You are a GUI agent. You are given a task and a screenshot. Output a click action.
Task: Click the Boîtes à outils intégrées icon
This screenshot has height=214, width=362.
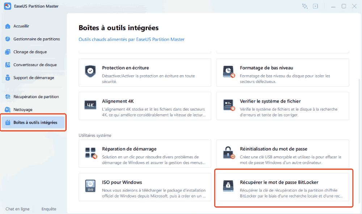click(x=8, y=123)
